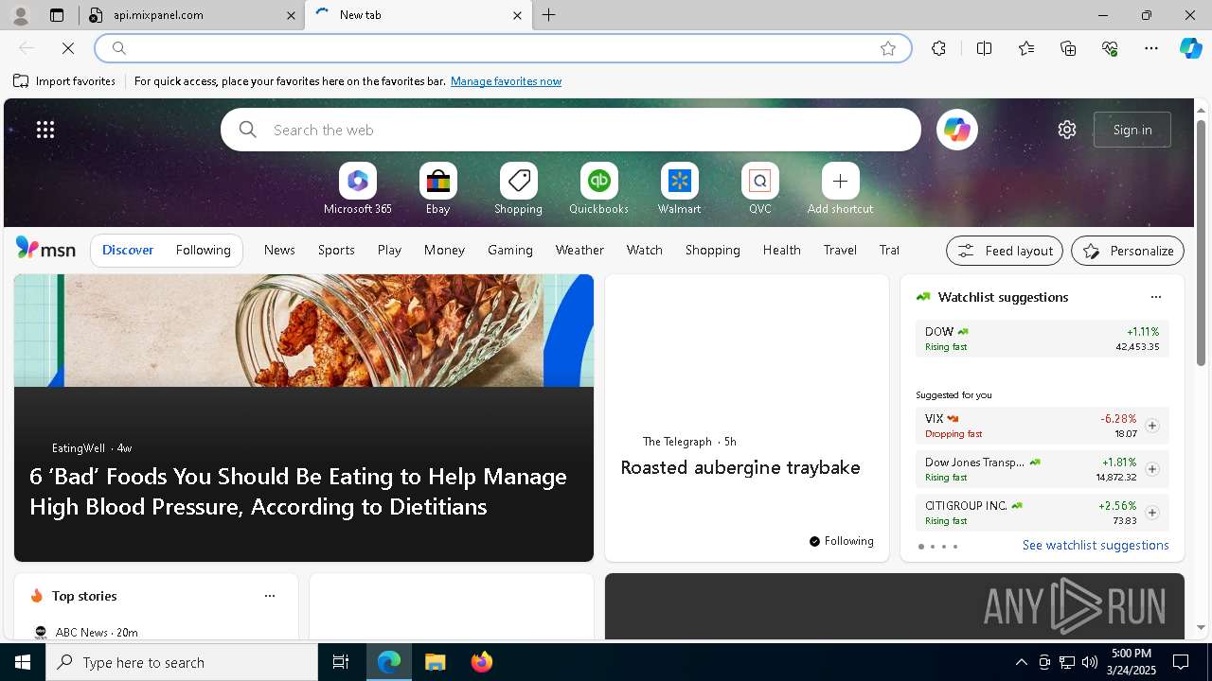Open the Favorites toolbar icon

point(1026,48)
